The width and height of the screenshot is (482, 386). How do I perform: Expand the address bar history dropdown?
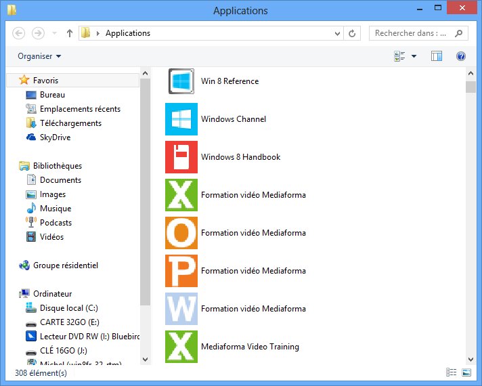pos(338,33)
